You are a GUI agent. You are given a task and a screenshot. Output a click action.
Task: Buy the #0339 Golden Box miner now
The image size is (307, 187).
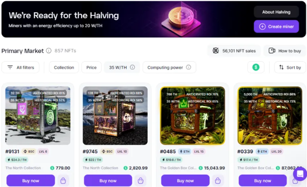(262, 180)
